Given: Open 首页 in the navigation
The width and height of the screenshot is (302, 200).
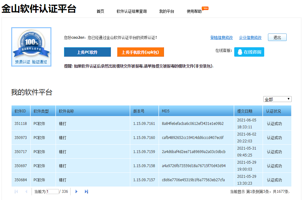Looking at the screenshot, I should pos(100,11).
